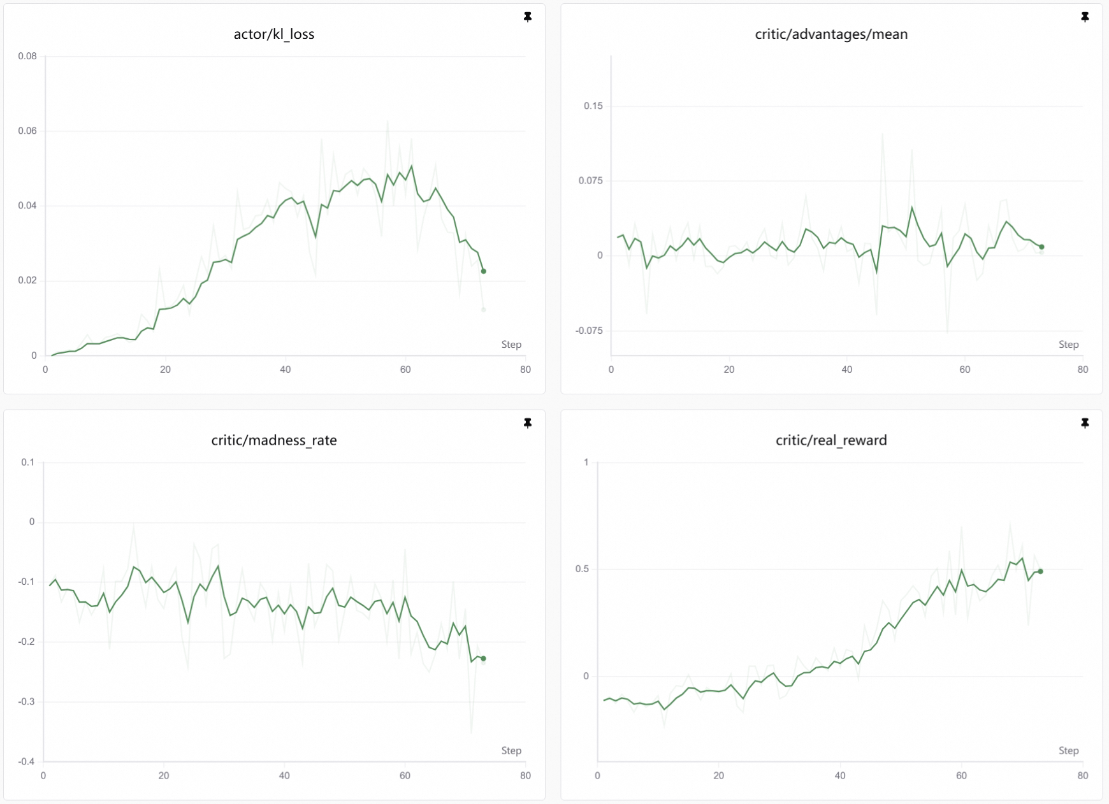The image size is (1109, 804).
Task: Click the Step label in critic/advantages/mean chart
Action: point(1068,345)
